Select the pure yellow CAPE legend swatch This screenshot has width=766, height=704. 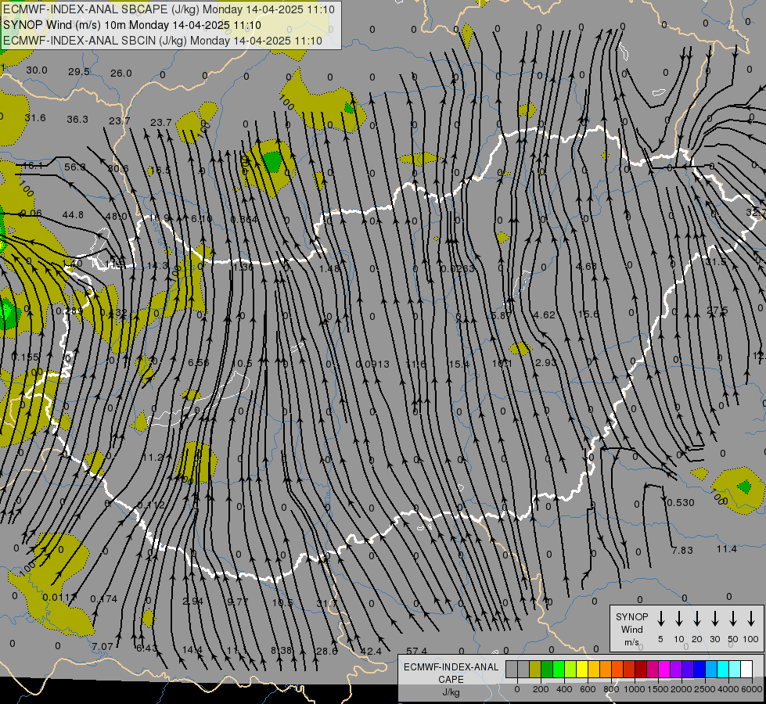click(x=582, y=669)
